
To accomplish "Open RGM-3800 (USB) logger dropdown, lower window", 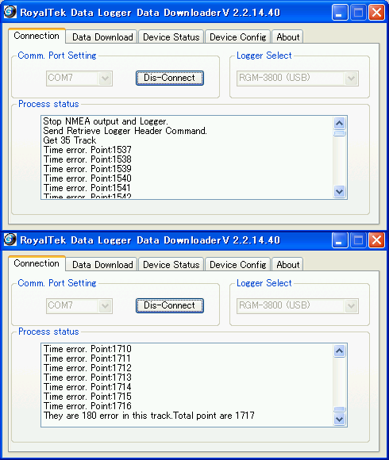I will coord(351,306).
